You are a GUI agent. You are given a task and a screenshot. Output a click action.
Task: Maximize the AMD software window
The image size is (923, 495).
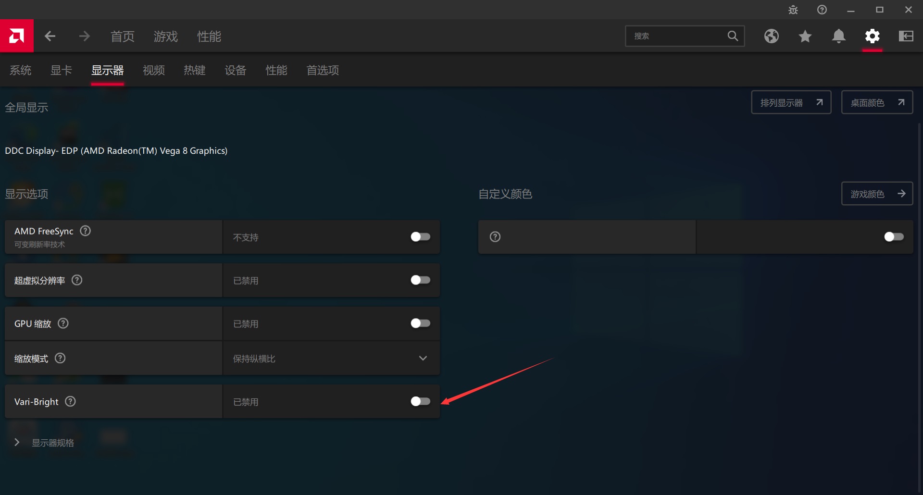(x=880, y=10)
